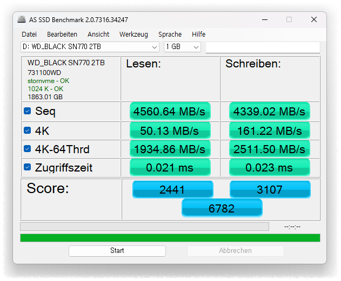Expand the D: WD_BLACK SN770 drive dropdown
This screenshot has width=341, height=281.
coord(90,47)
